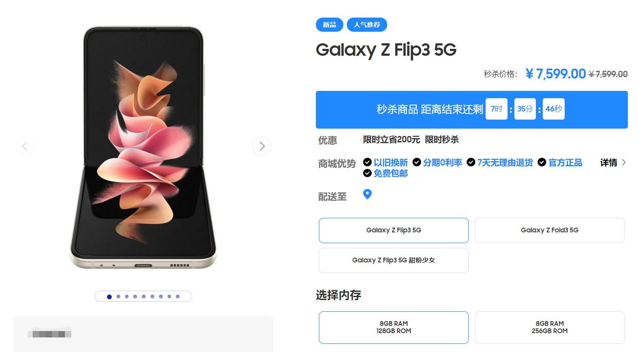Click the 官方正品 checkmark icon

(542, 162)
